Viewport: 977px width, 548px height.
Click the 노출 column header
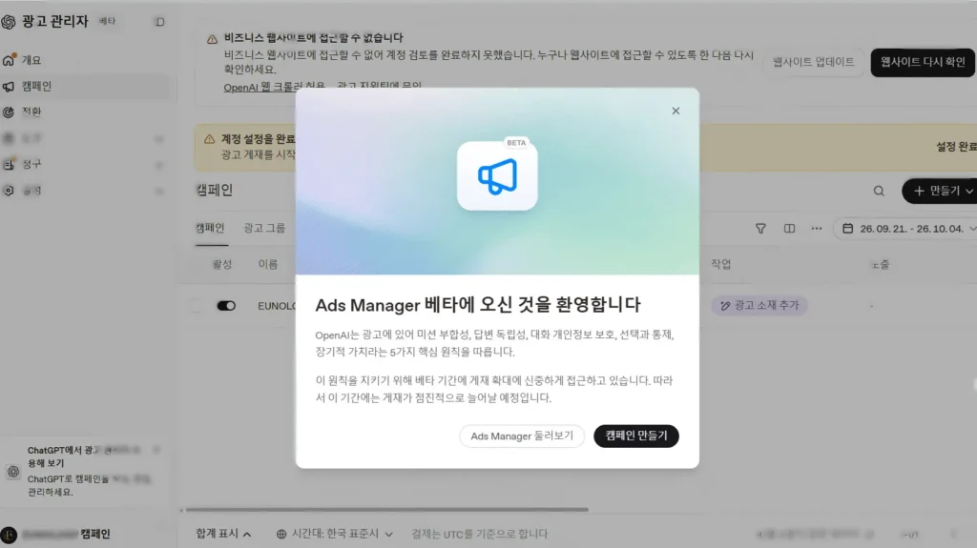(881, 265)
